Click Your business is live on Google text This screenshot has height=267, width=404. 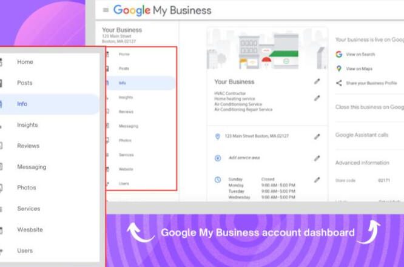(x=369, y=39)
